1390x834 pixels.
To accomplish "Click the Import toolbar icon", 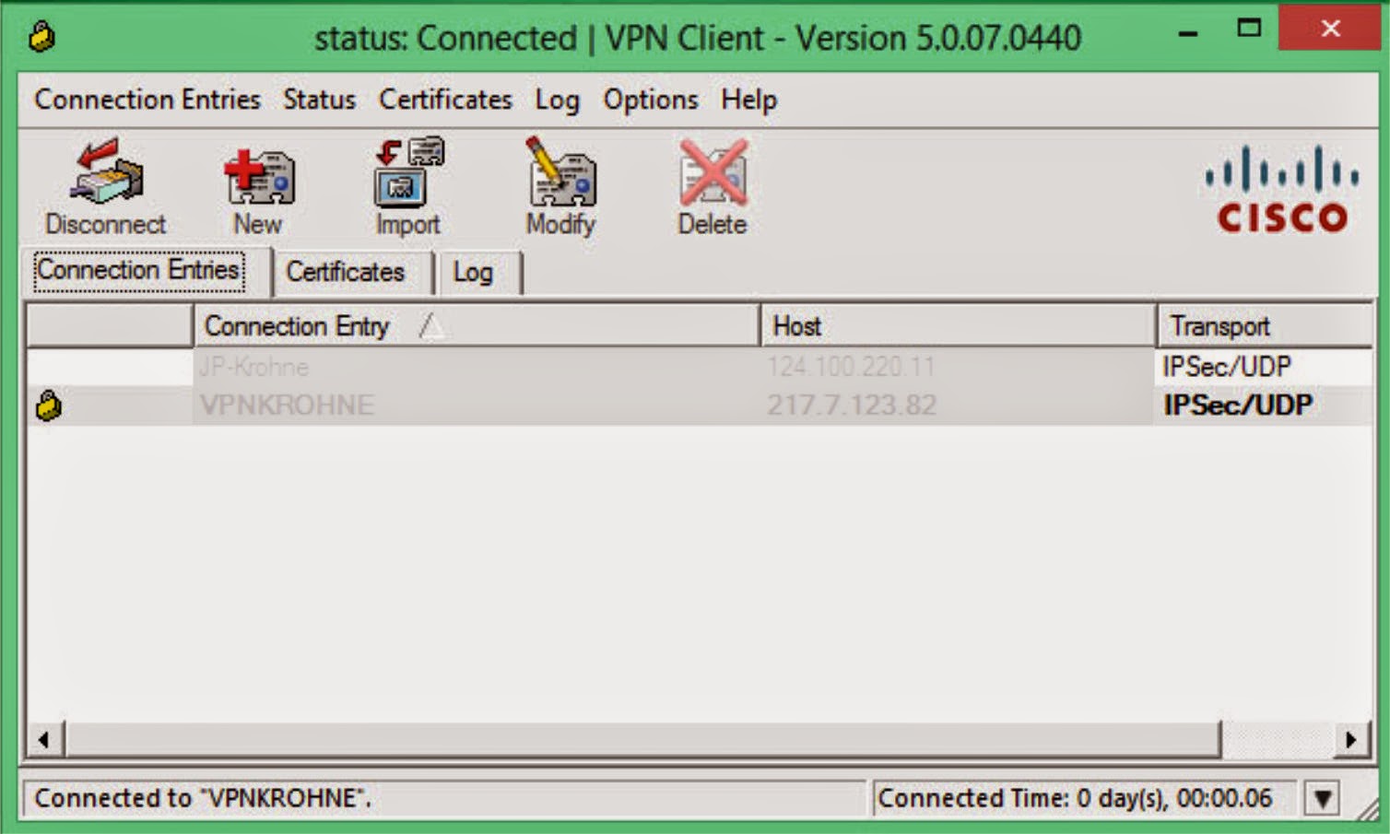I will pos(408,186).
